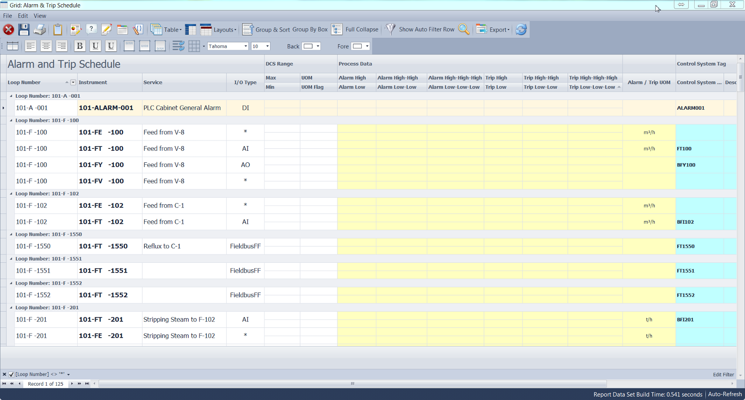Viewport: 745px width, 400px height.
Task: Click the Instrument column header
Action: (109, 82)
